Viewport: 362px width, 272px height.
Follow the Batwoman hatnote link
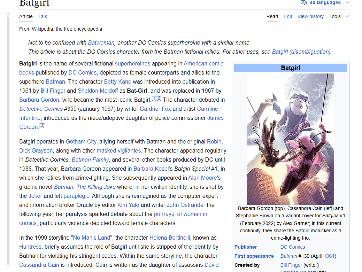click(101, 43)
